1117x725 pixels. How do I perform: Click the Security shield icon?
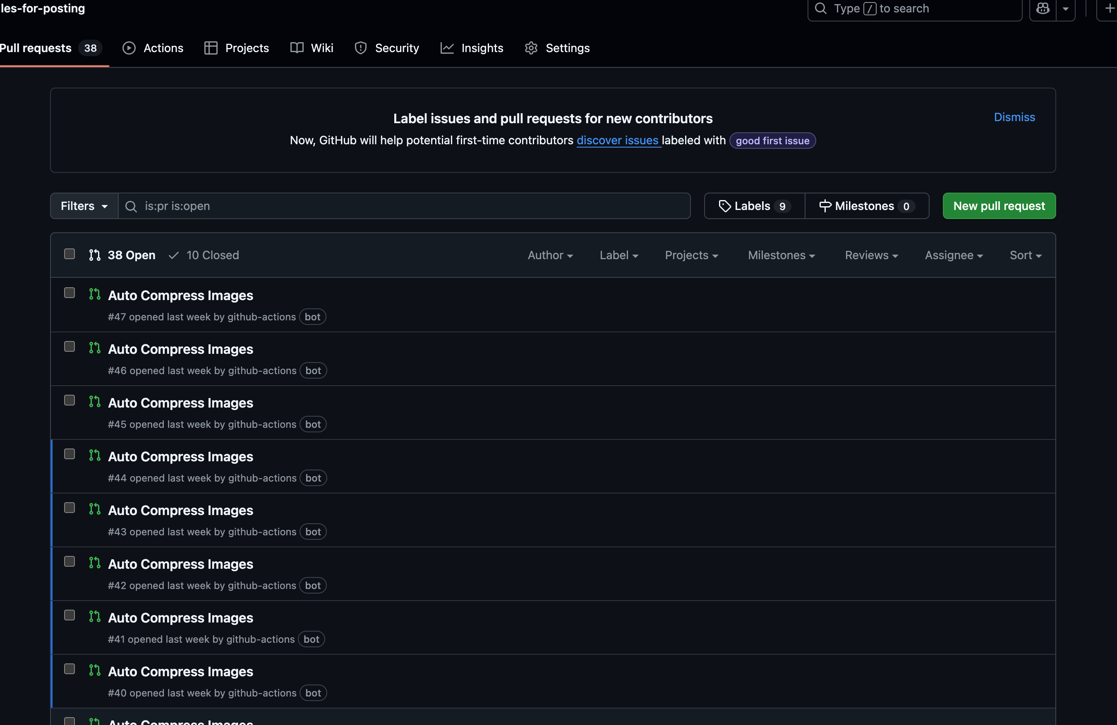tap(360, 48)
